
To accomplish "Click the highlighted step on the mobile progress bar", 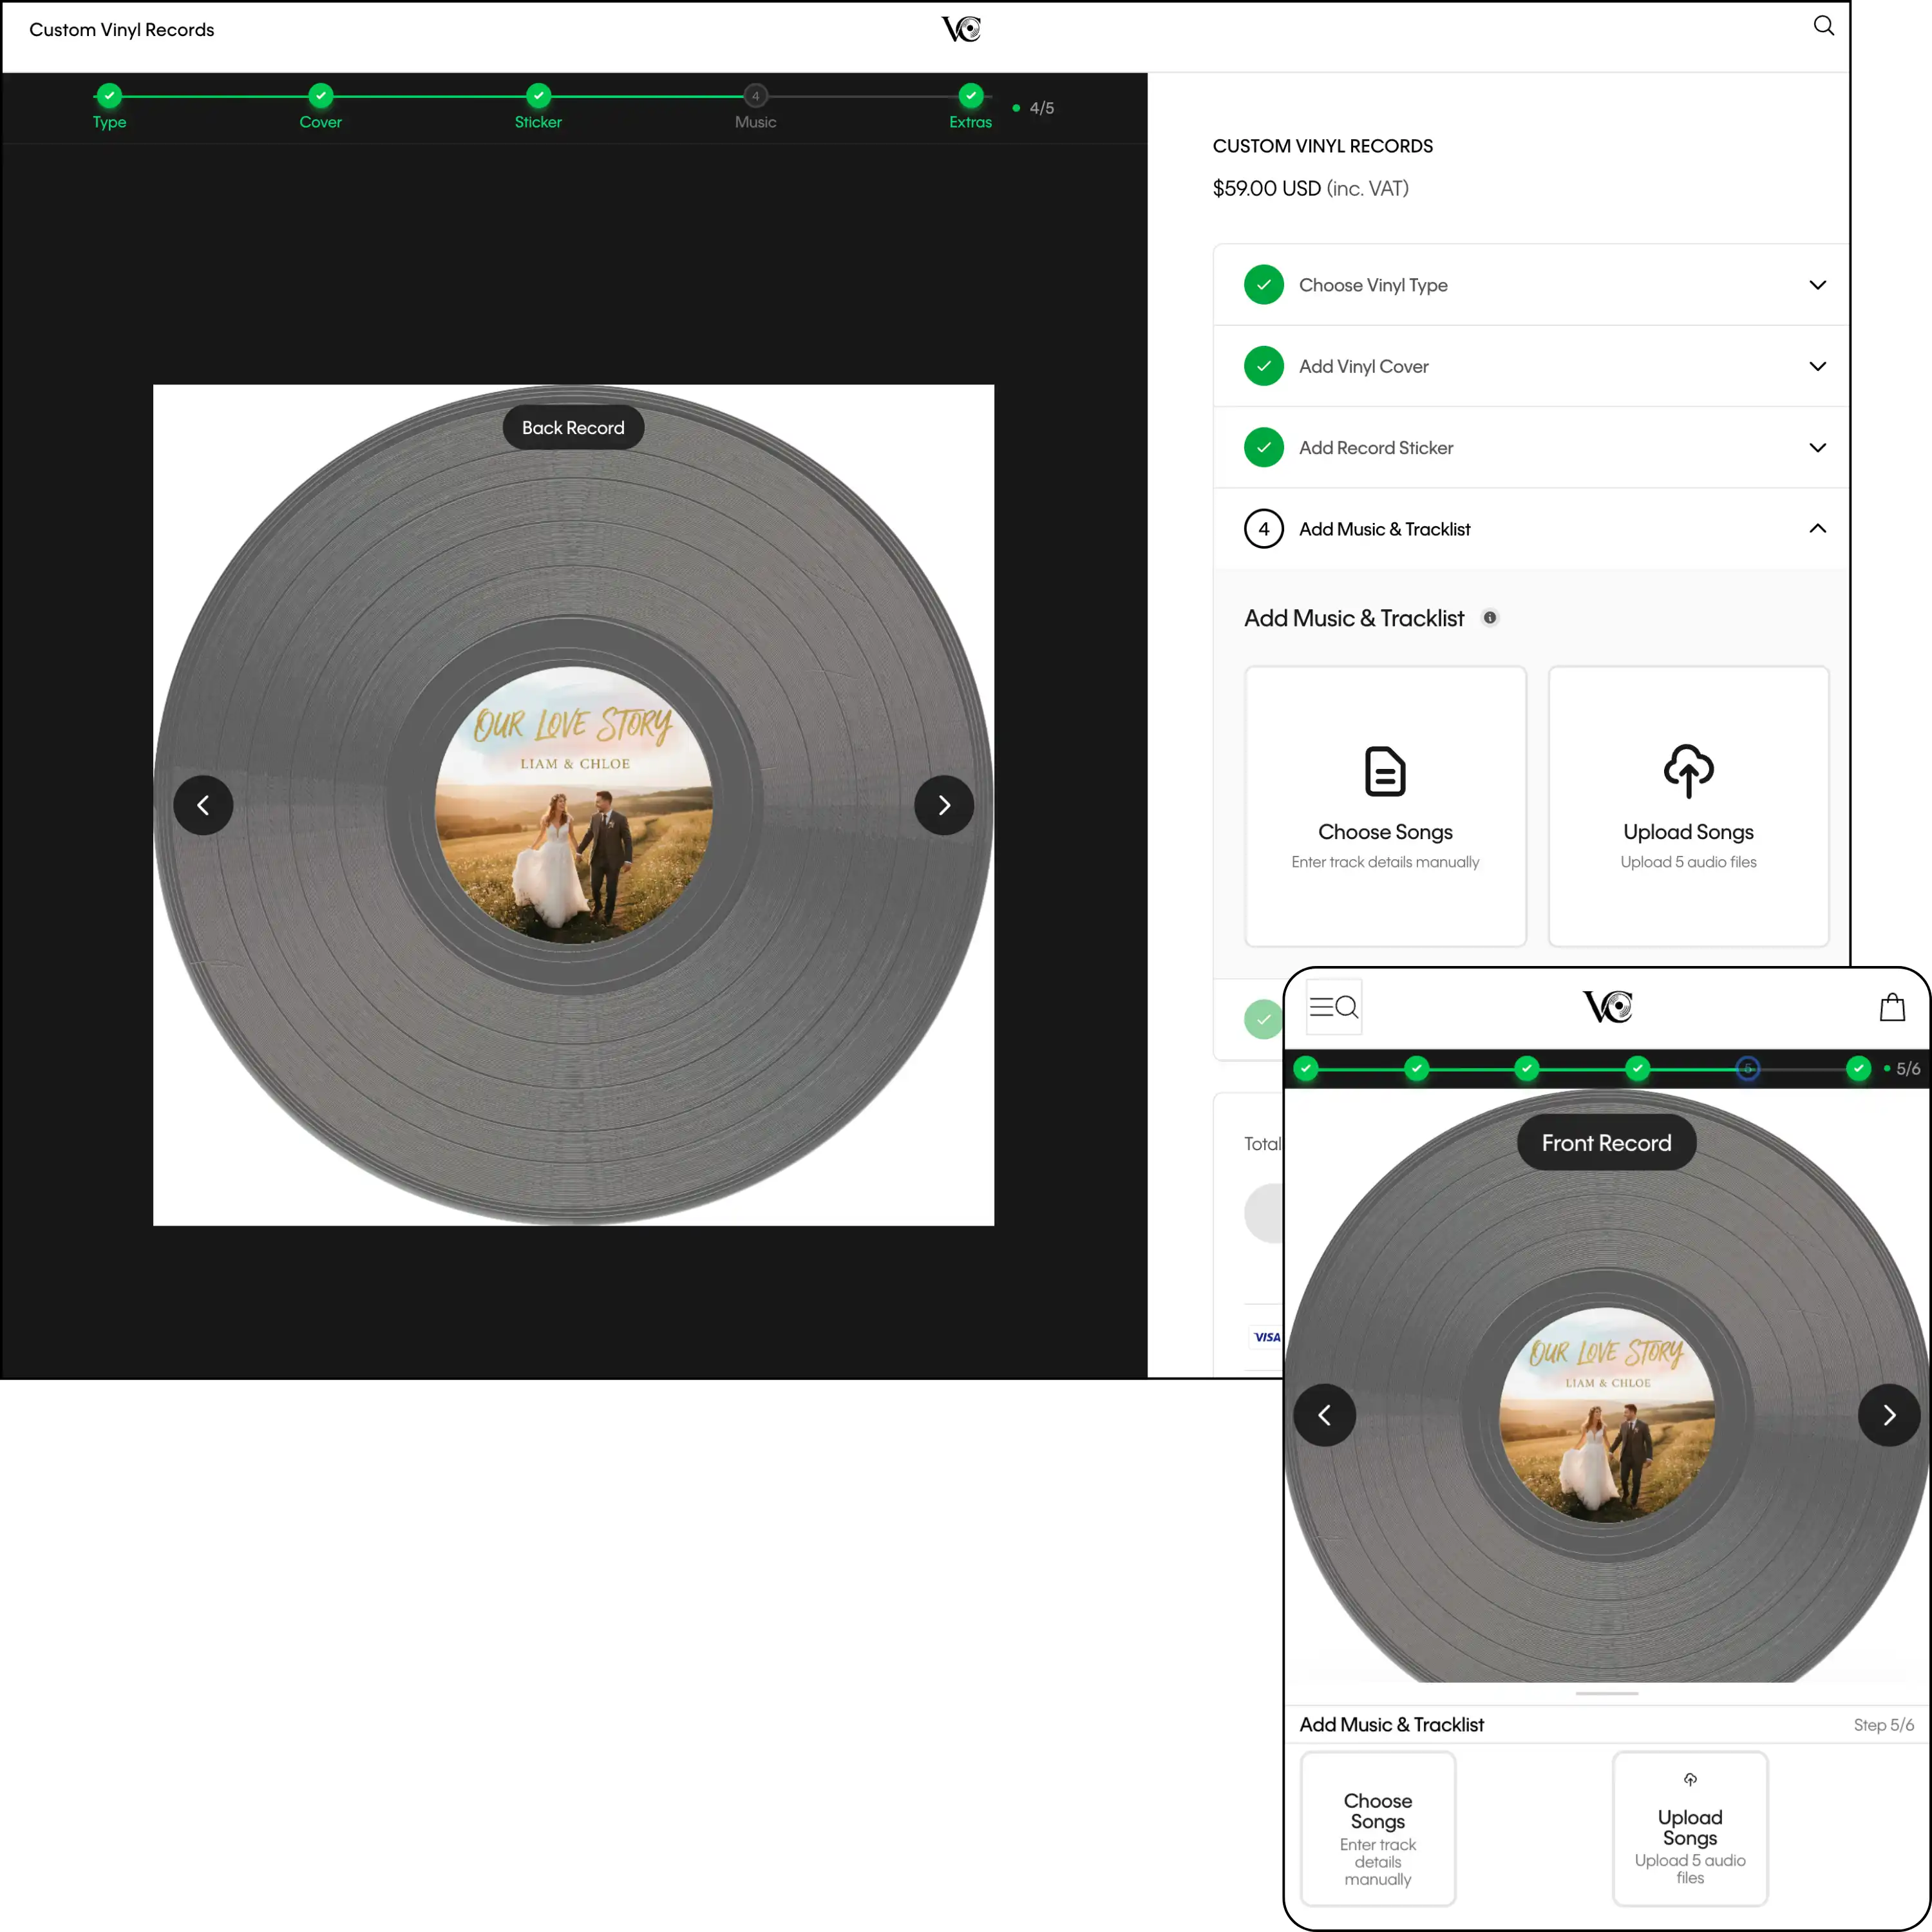I will point(1748,1068).
